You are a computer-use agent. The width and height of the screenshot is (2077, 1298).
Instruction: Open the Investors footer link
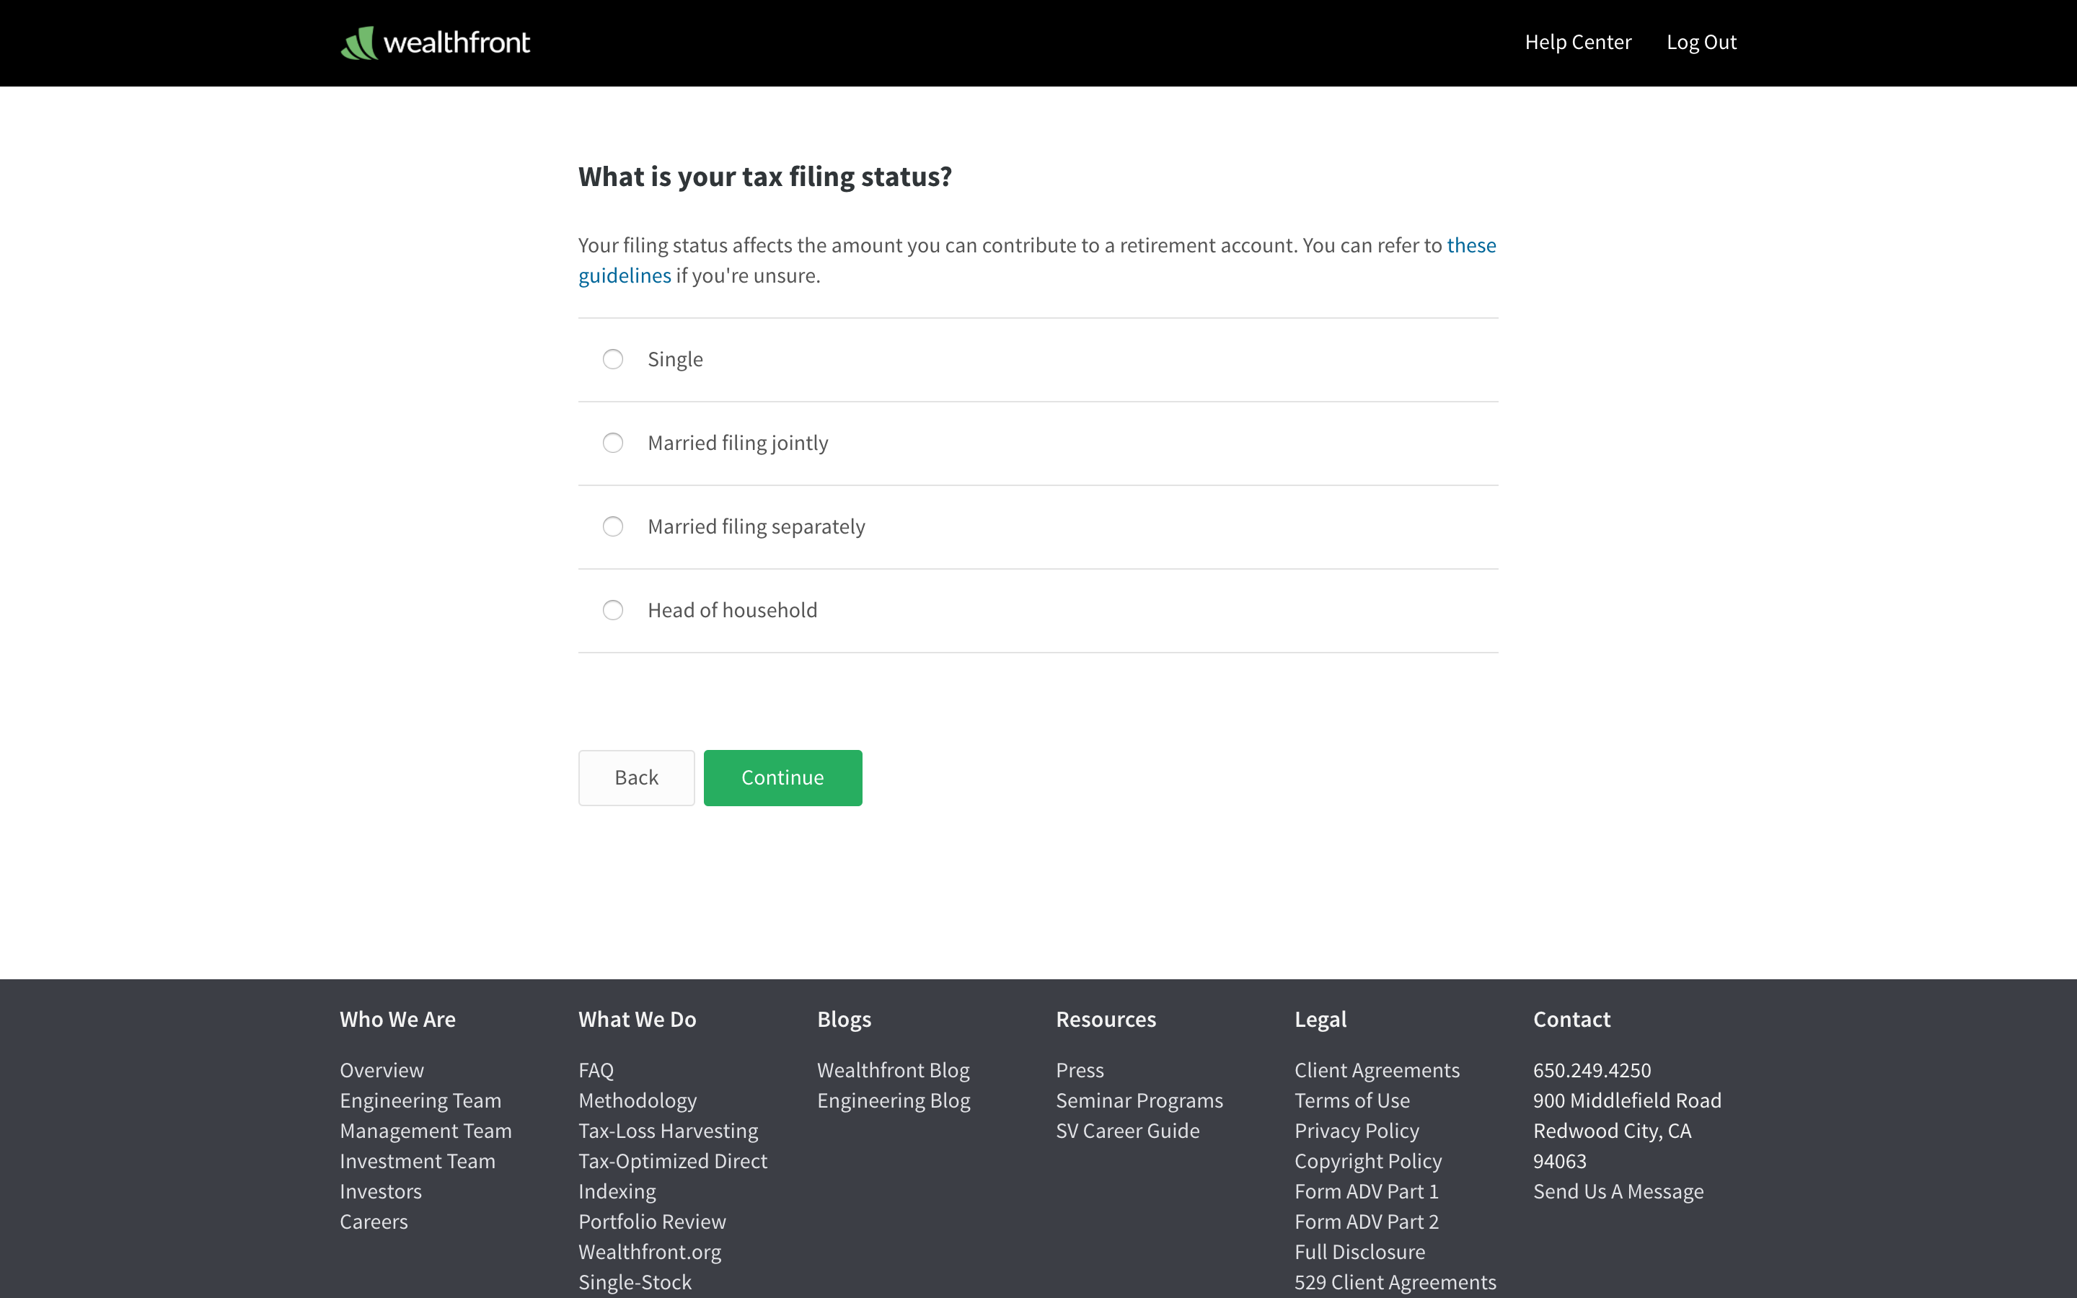point(380,1191)
